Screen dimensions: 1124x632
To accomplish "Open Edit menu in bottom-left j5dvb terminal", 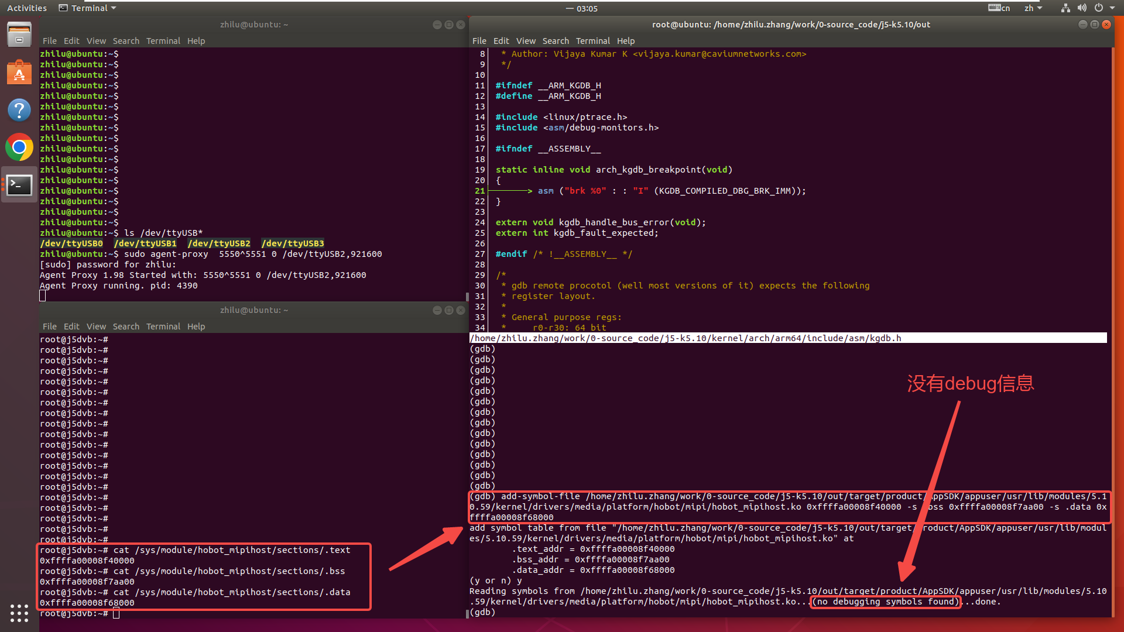I will pos(71,327).
